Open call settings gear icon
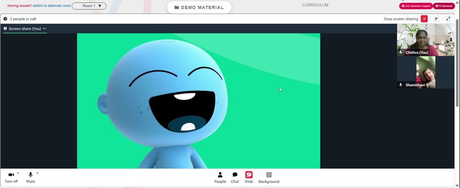The image size is (460, 188). pyautogui.click(x=5, y=19)
